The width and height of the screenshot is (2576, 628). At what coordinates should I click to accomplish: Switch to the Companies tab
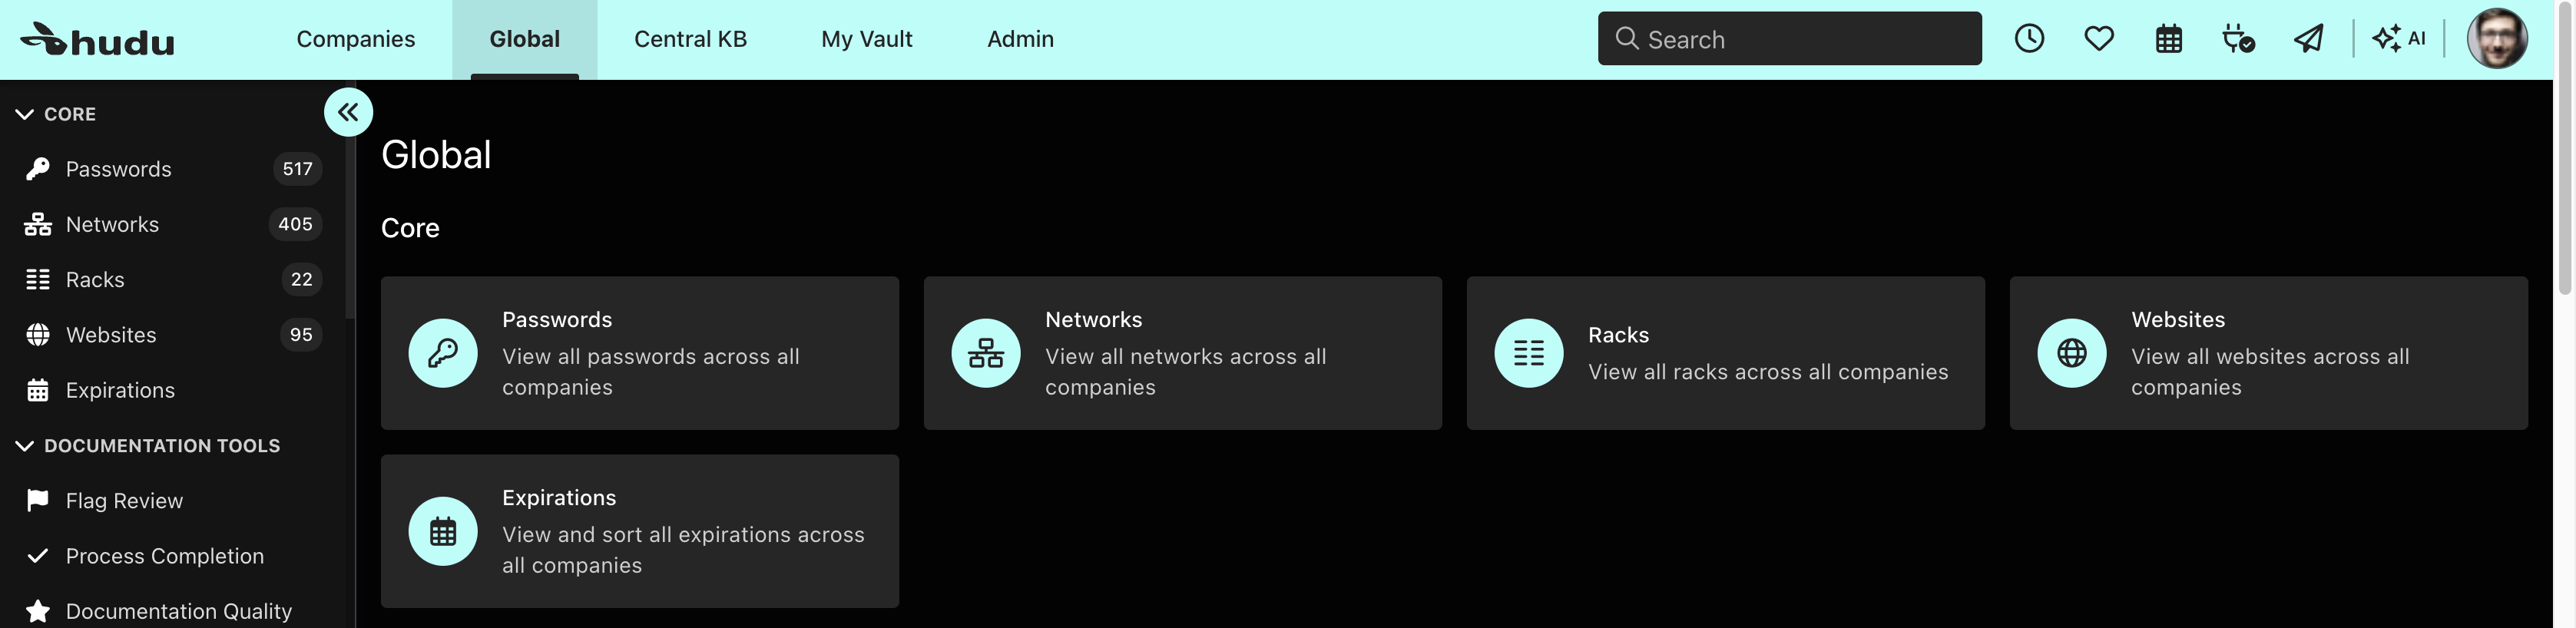pos(356,39)
